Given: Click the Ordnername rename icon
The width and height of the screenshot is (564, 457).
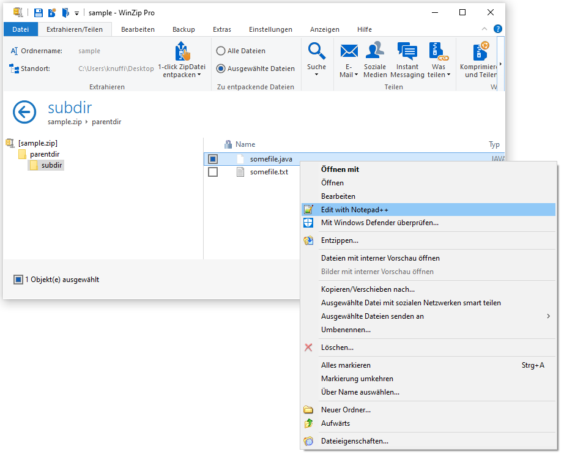Looking at the screenshot, I should [x=14, y=51].
